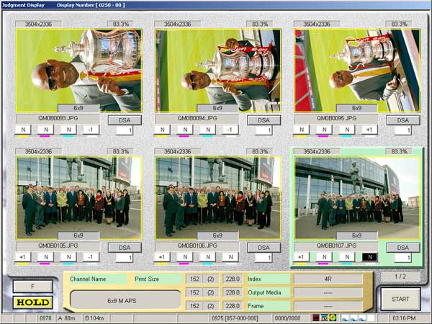
Task: Click print count field of QM0B0106.JPG
Action: 264,258
